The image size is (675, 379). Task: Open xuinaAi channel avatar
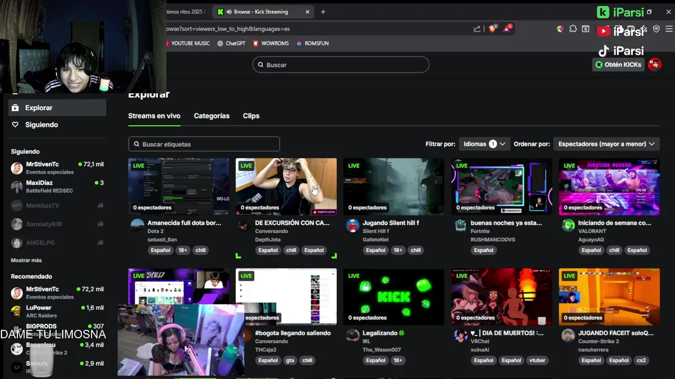pos(460,335)
